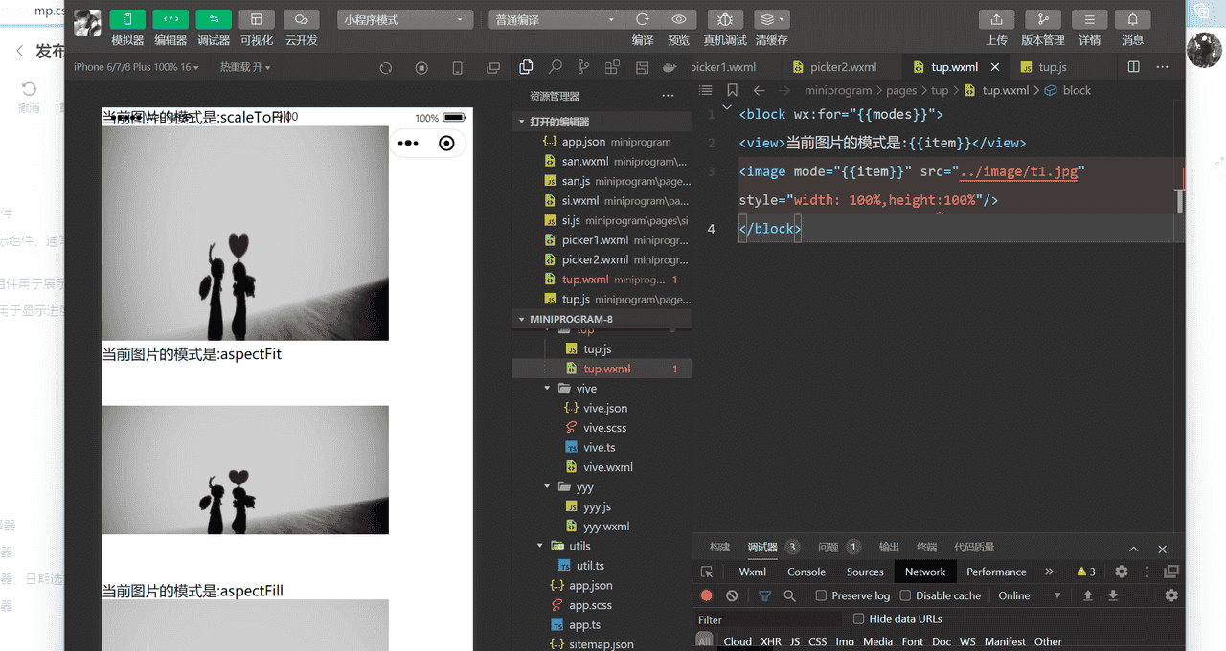This screenshot has width=1226, height=651.
Task: Enable the Preserve log checkbox
Action: click(x=821, y=595)
